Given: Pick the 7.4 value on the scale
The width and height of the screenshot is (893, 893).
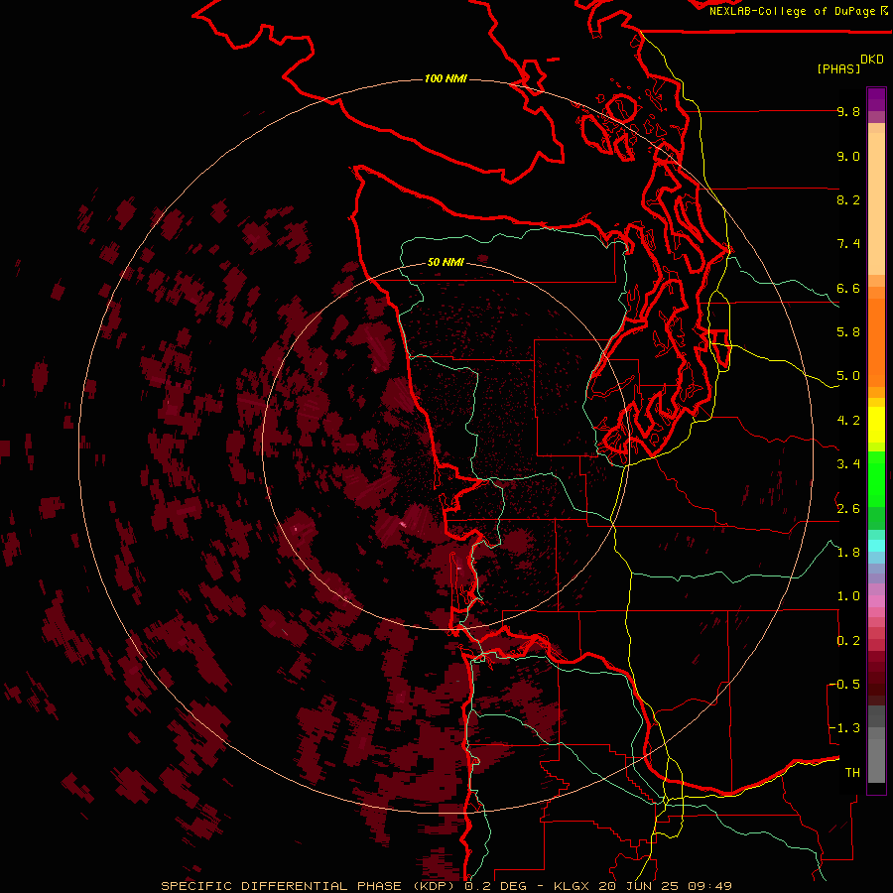Looking at the screenshot, I should pos(848,244).
